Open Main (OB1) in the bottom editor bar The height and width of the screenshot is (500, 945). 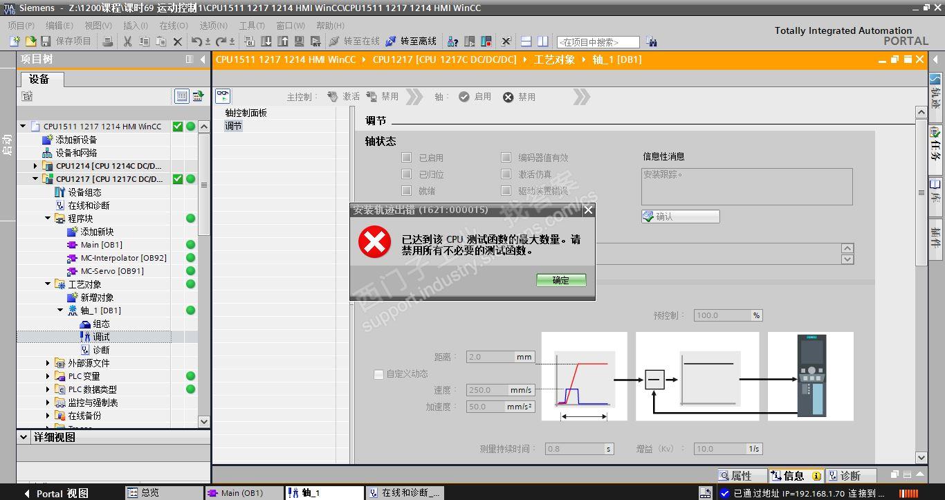244,493
